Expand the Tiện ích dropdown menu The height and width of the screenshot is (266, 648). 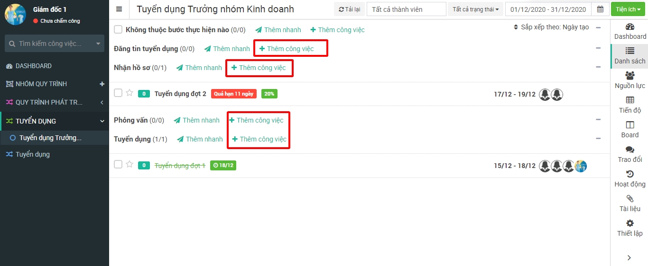click(628, 9)
